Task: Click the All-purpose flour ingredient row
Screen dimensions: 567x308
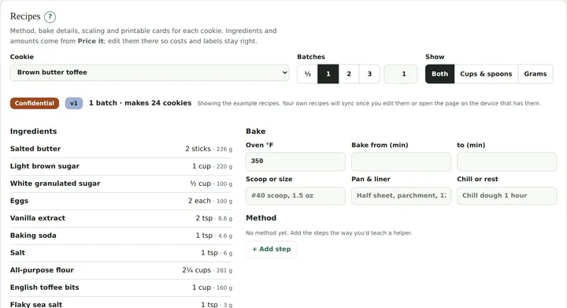Action: click(x=121, y=270)
